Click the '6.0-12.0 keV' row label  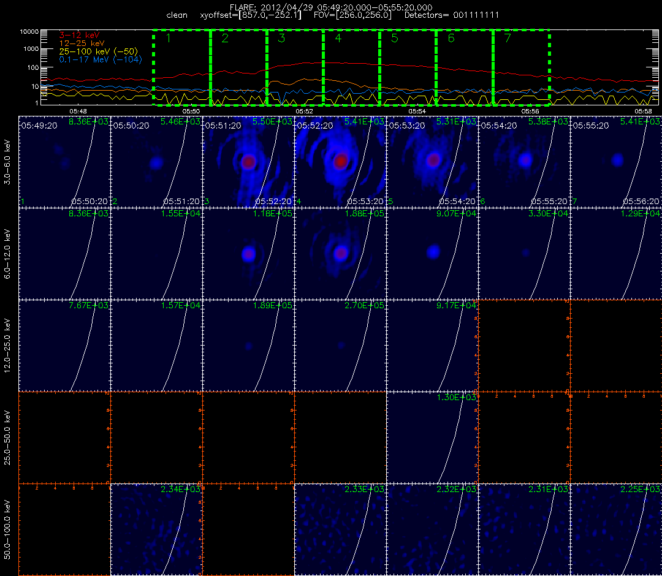click(7, 254)
